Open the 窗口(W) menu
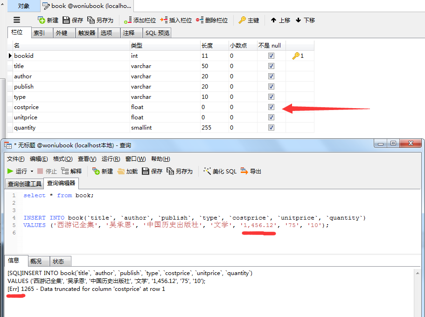Image resolution: width=425 pixels, height=317 pixels. (x=135, y=159)
